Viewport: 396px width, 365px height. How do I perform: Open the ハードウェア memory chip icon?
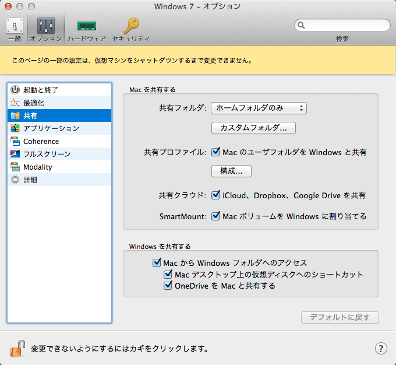click(87, 26)
